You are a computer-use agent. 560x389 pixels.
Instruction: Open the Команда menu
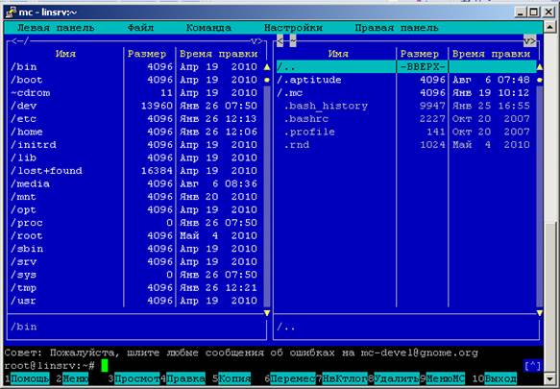[208, 28]
